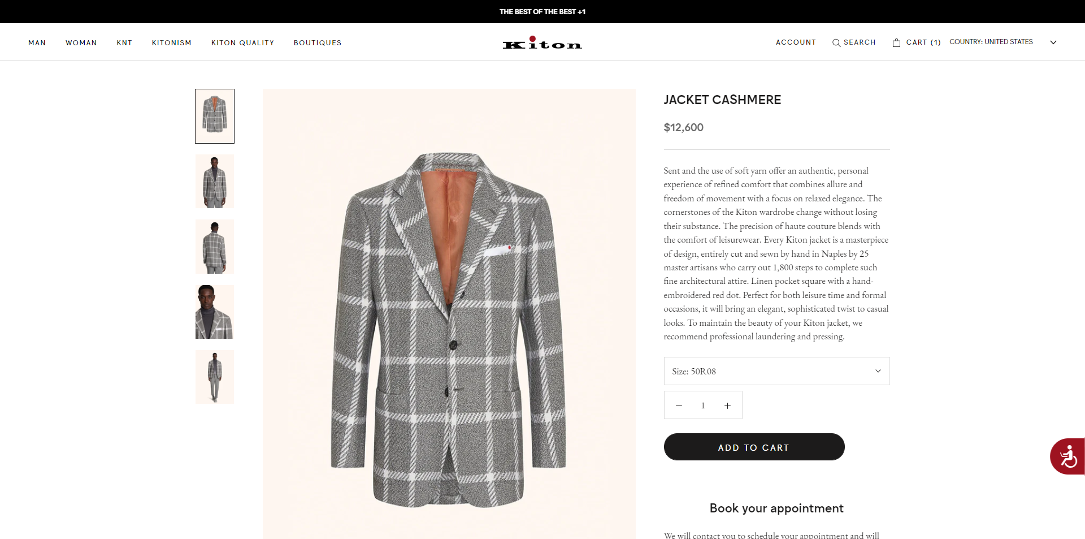Decrease quantity with minus icon

click(679, 406)
